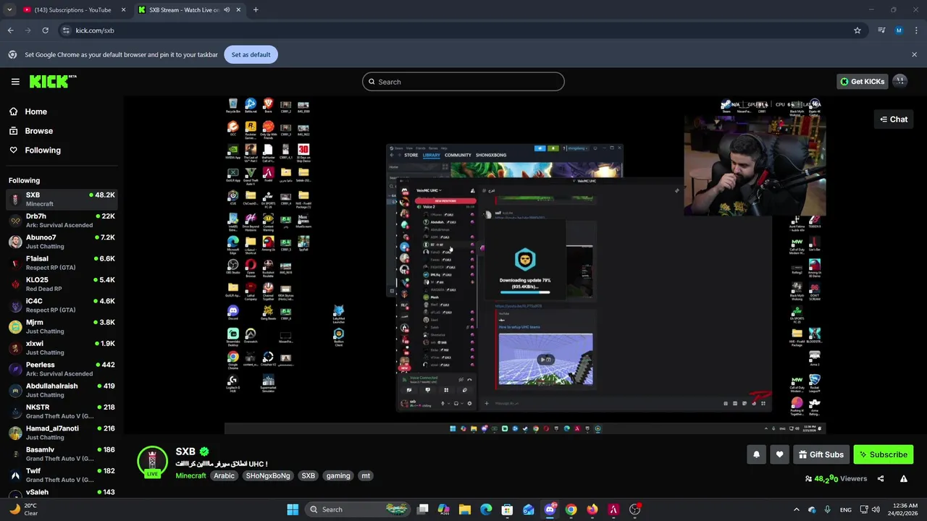This screenshot has width=927, height=521.
Task: Open the user profile avatar menu
Action: (x=900, y=81)
